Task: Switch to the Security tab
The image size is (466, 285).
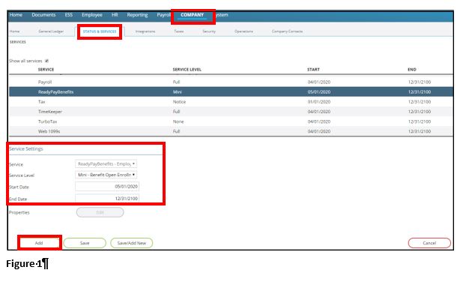Action: [209, 31]
